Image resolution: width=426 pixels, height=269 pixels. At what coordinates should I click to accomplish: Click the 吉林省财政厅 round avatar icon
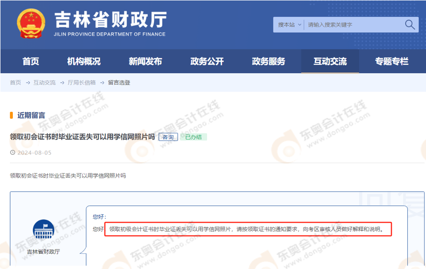click(44, 230)
